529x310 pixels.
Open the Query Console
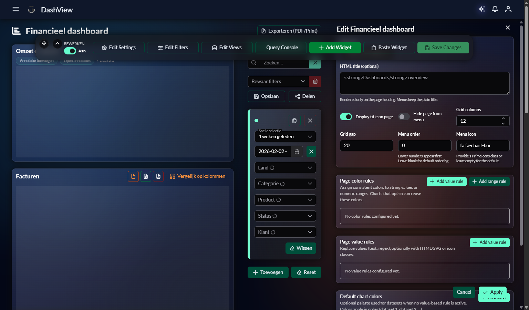281,48
